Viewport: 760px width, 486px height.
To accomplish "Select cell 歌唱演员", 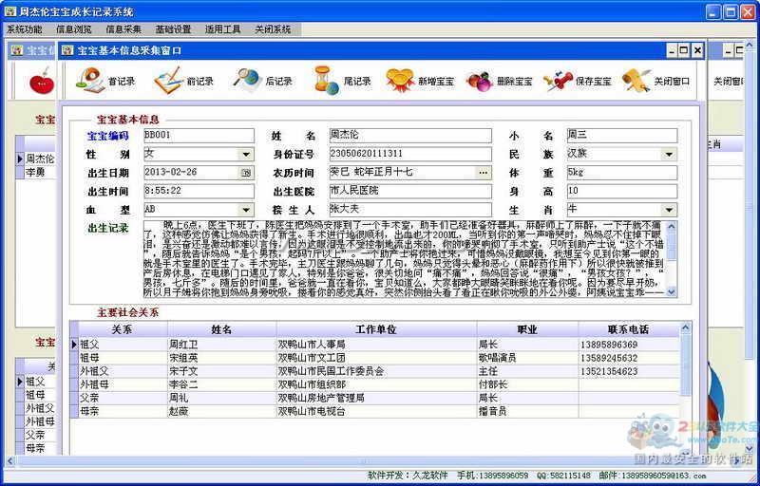I will (x=527, y=358).
